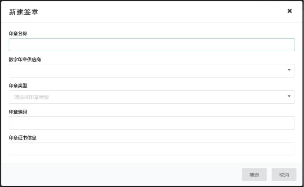Viewport: 304px width, 187px height.
Task: Click the 印章证书信息 input field
Action: pos(152,149)
